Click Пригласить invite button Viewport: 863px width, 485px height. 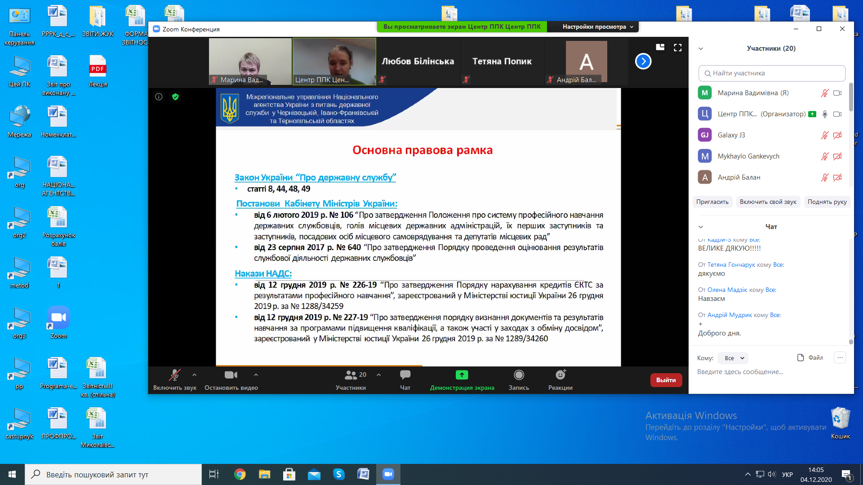712,202
